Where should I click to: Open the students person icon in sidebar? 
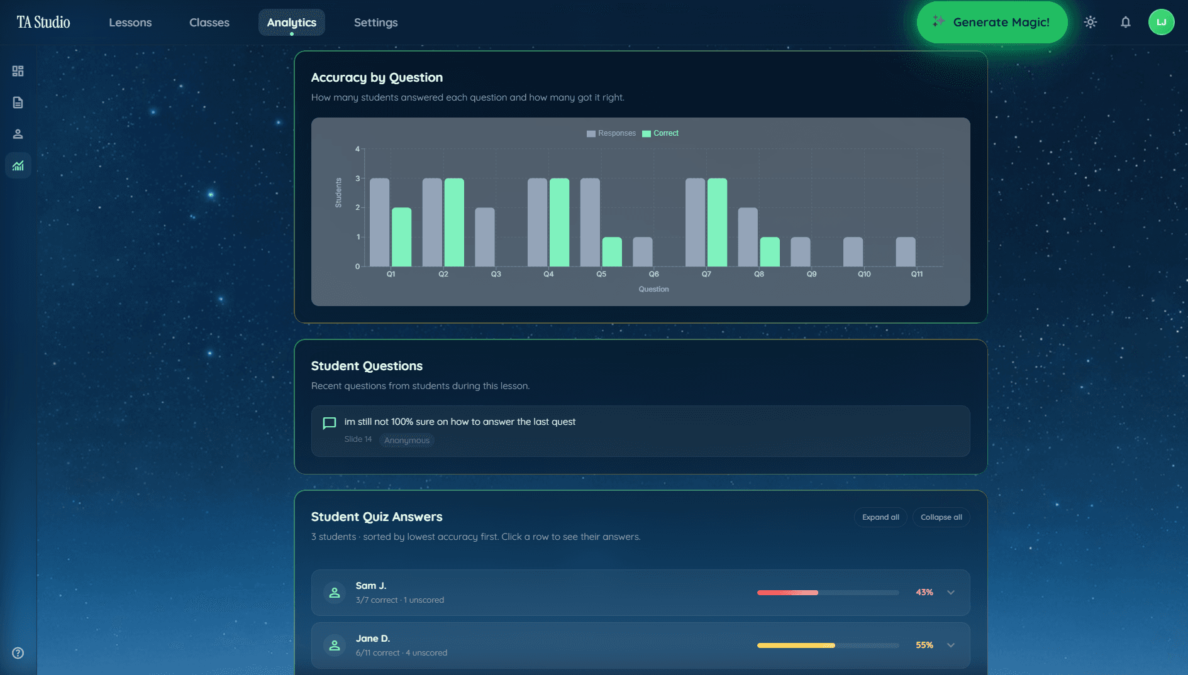click(x=18, y=134)
